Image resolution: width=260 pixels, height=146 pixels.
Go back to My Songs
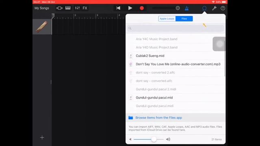pos(41,8)
